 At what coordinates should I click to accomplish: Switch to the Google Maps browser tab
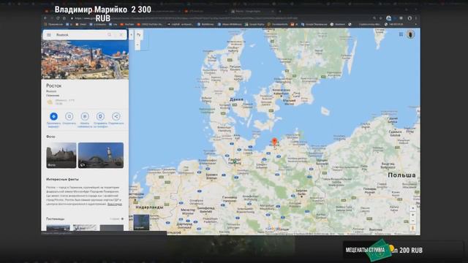252,11
